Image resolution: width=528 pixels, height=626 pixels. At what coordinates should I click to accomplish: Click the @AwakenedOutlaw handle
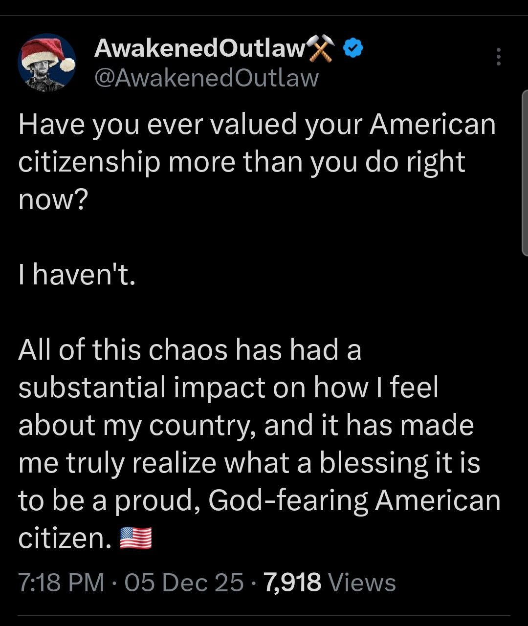[206, 78]
